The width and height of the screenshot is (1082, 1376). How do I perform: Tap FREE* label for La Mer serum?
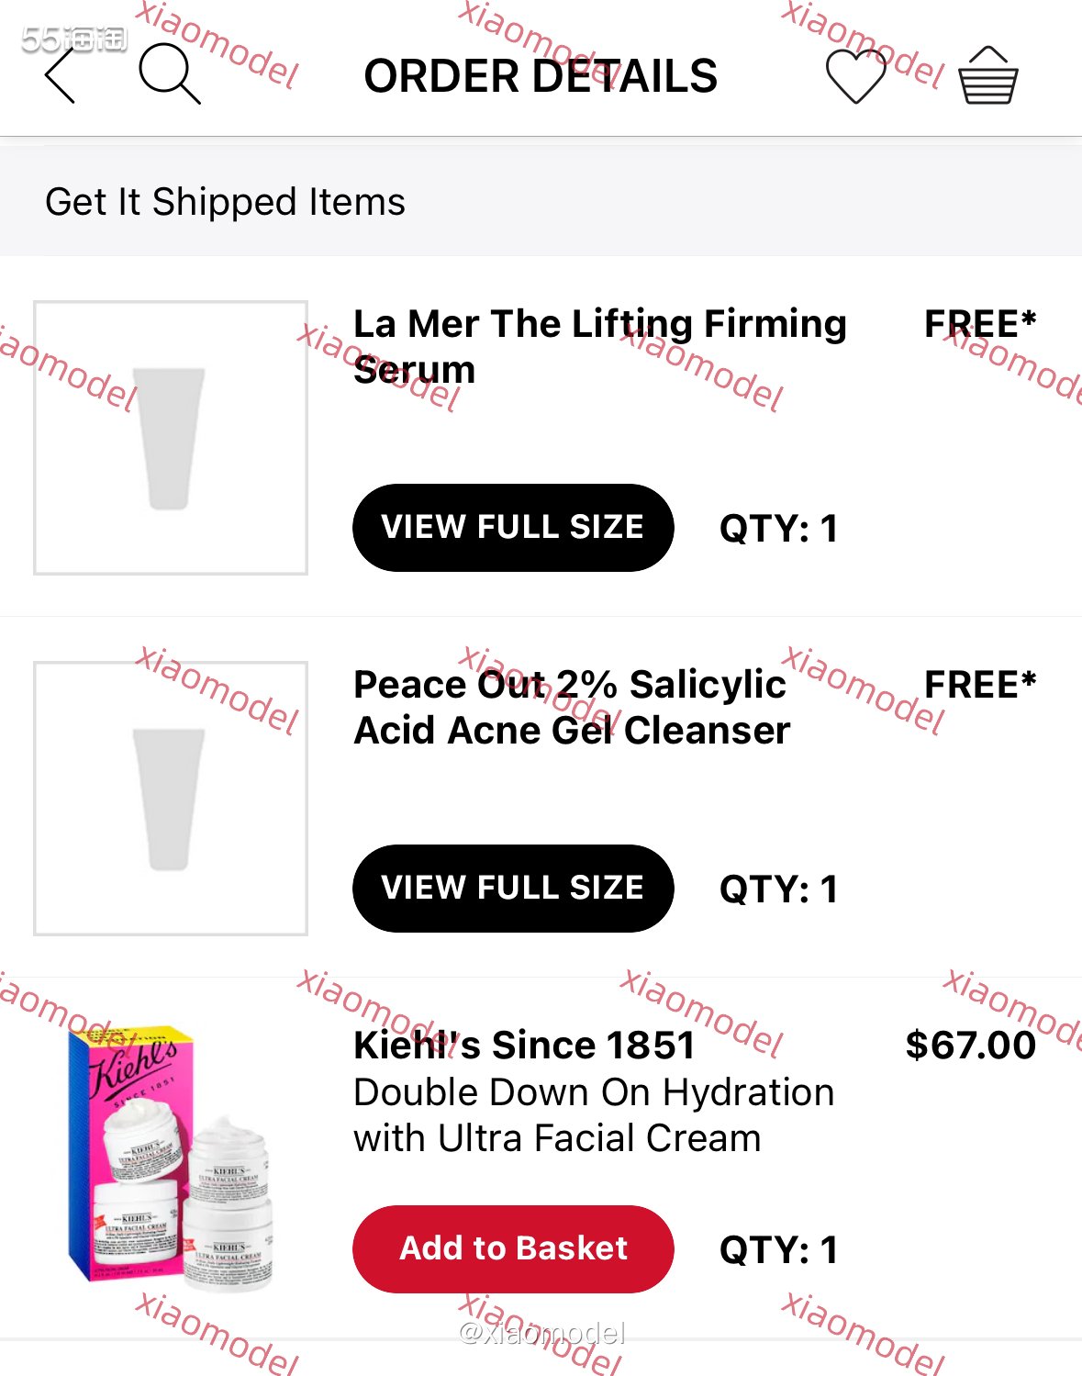980,324
